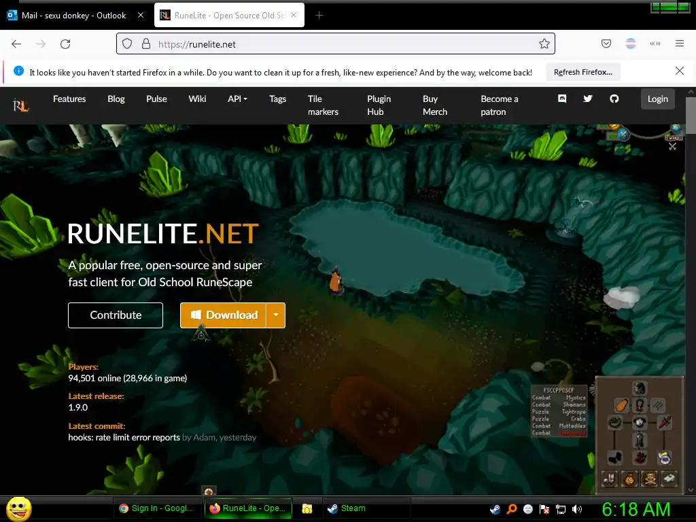The width and height of the screenshot is (696, 522).
Task: Open the Tags nav link
Action: click(x=277, y=99)
